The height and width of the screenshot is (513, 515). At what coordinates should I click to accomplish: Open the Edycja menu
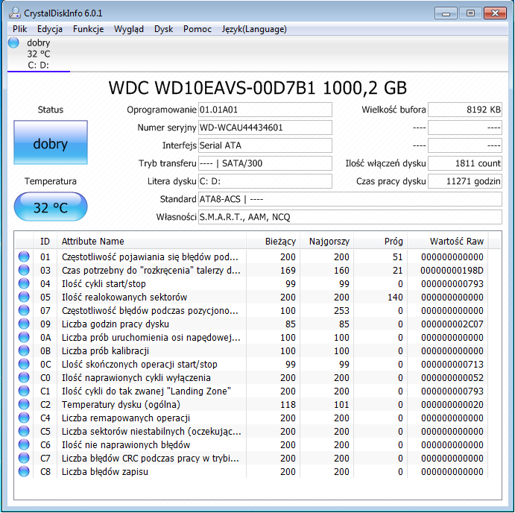click(50, 29)
